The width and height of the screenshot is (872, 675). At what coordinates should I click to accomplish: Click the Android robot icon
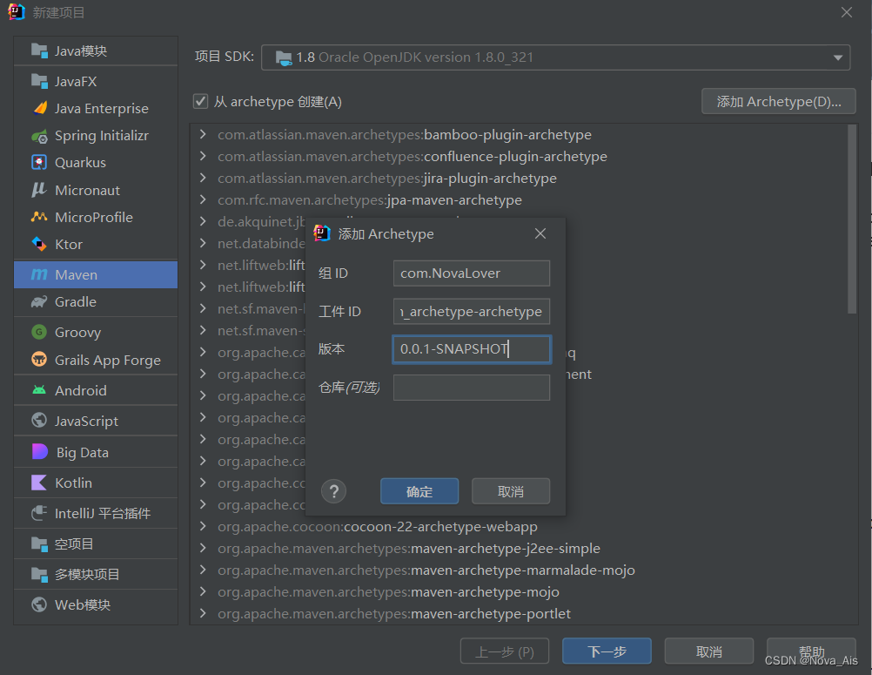pyautogui.click(x=39, y=390)
